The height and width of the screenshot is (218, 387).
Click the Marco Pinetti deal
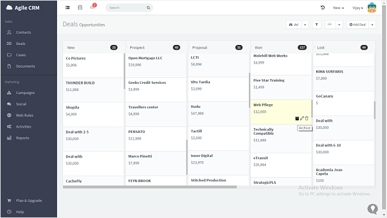pyautogui.click(x=156, y=163)
